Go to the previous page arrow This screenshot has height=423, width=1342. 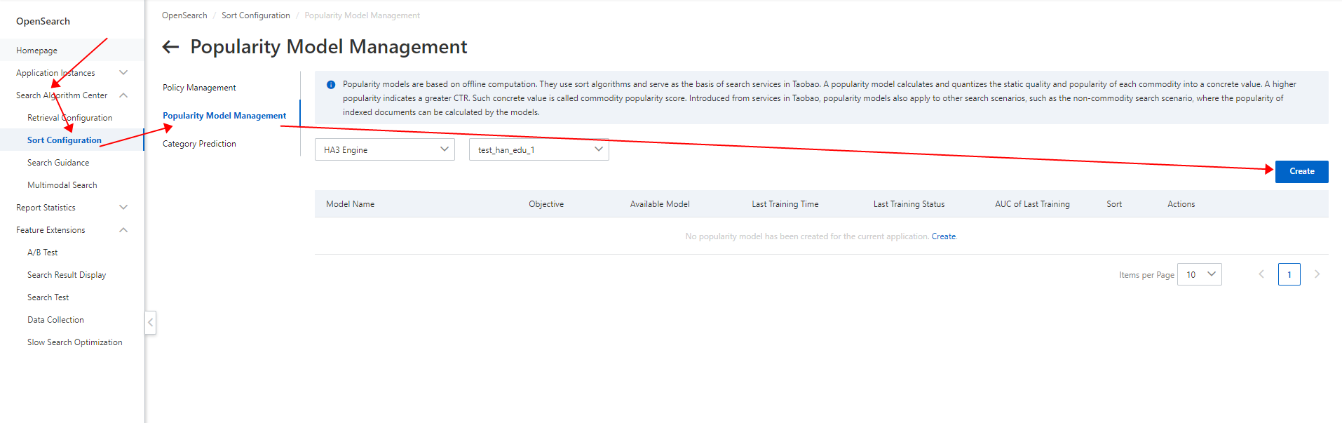click(1261, 274)
